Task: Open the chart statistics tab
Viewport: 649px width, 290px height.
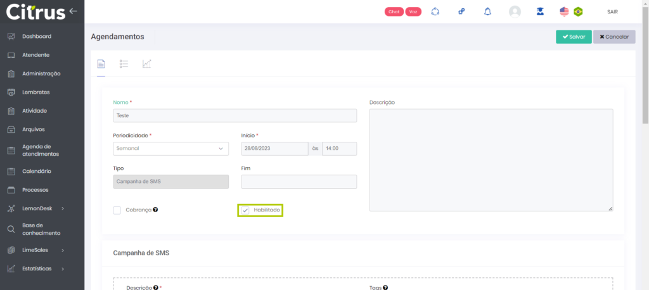Action: point(146,64)
